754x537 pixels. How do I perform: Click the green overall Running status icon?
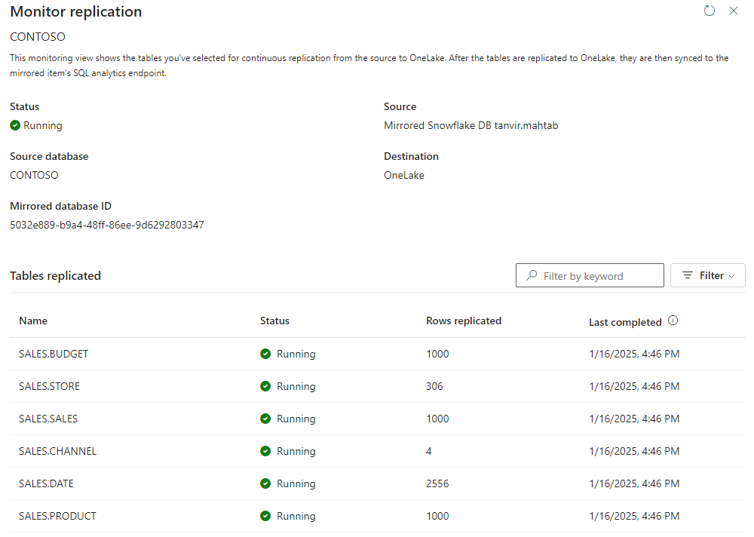15,125
